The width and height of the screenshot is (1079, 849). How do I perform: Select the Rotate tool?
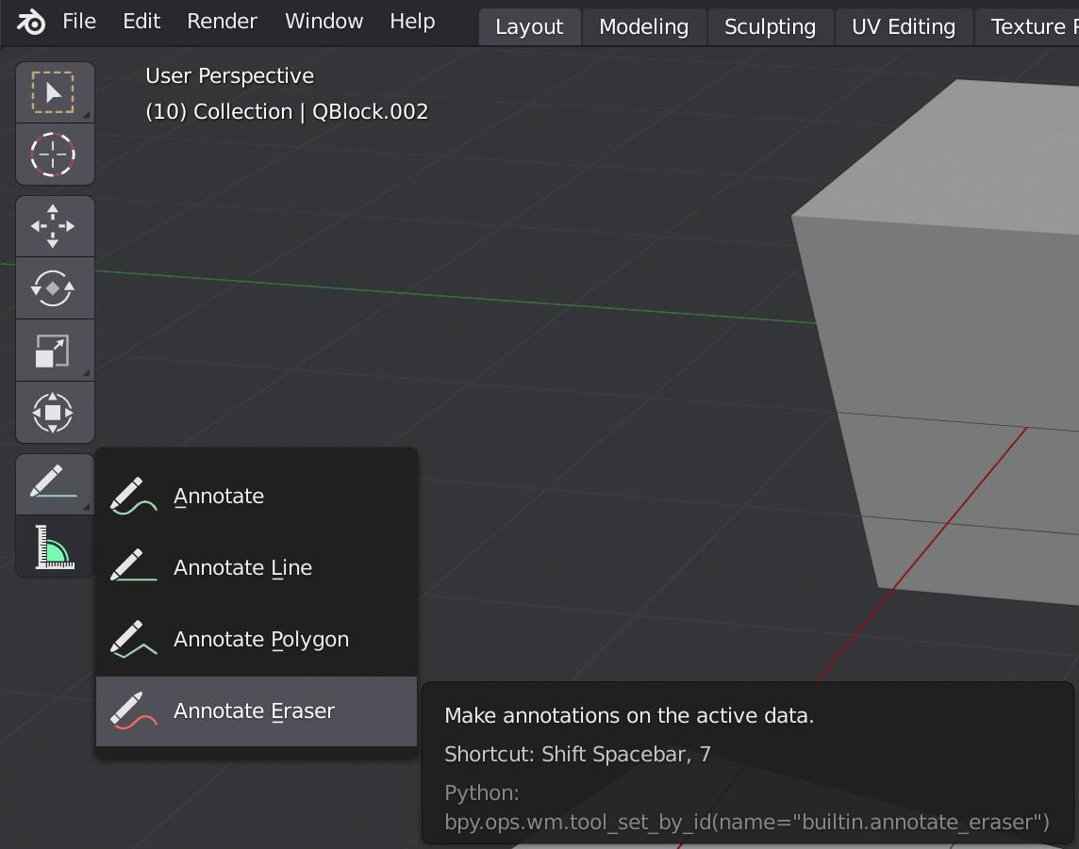click(54, 288)
